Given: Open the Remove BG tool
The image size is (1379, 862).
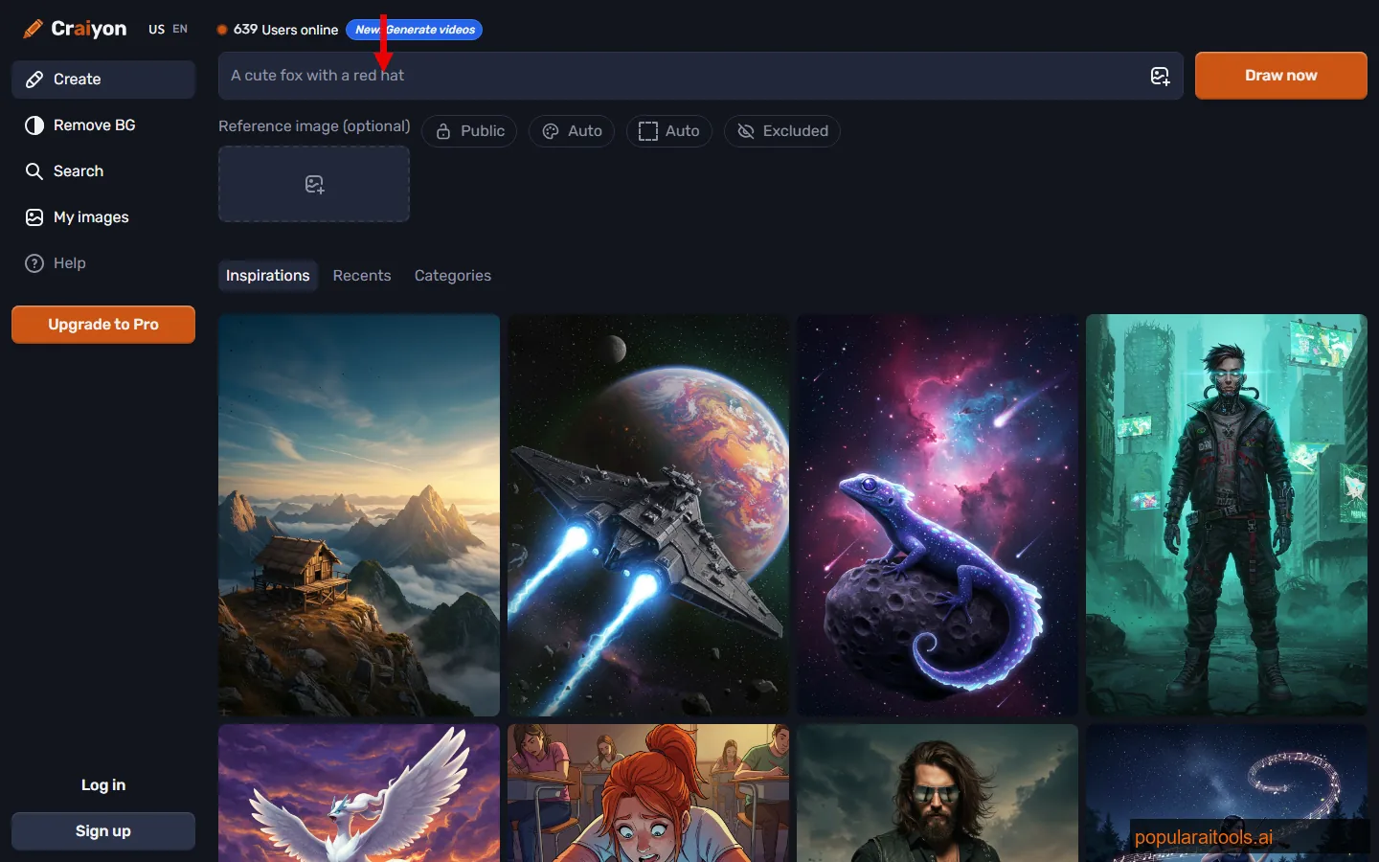Looking at the screenshot, I should point(92,125).
